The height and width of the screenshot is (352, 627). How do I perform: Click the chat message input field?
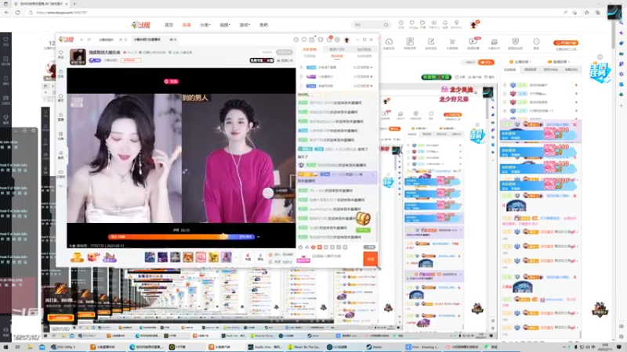pyautogui.click(x=336, y=257)
